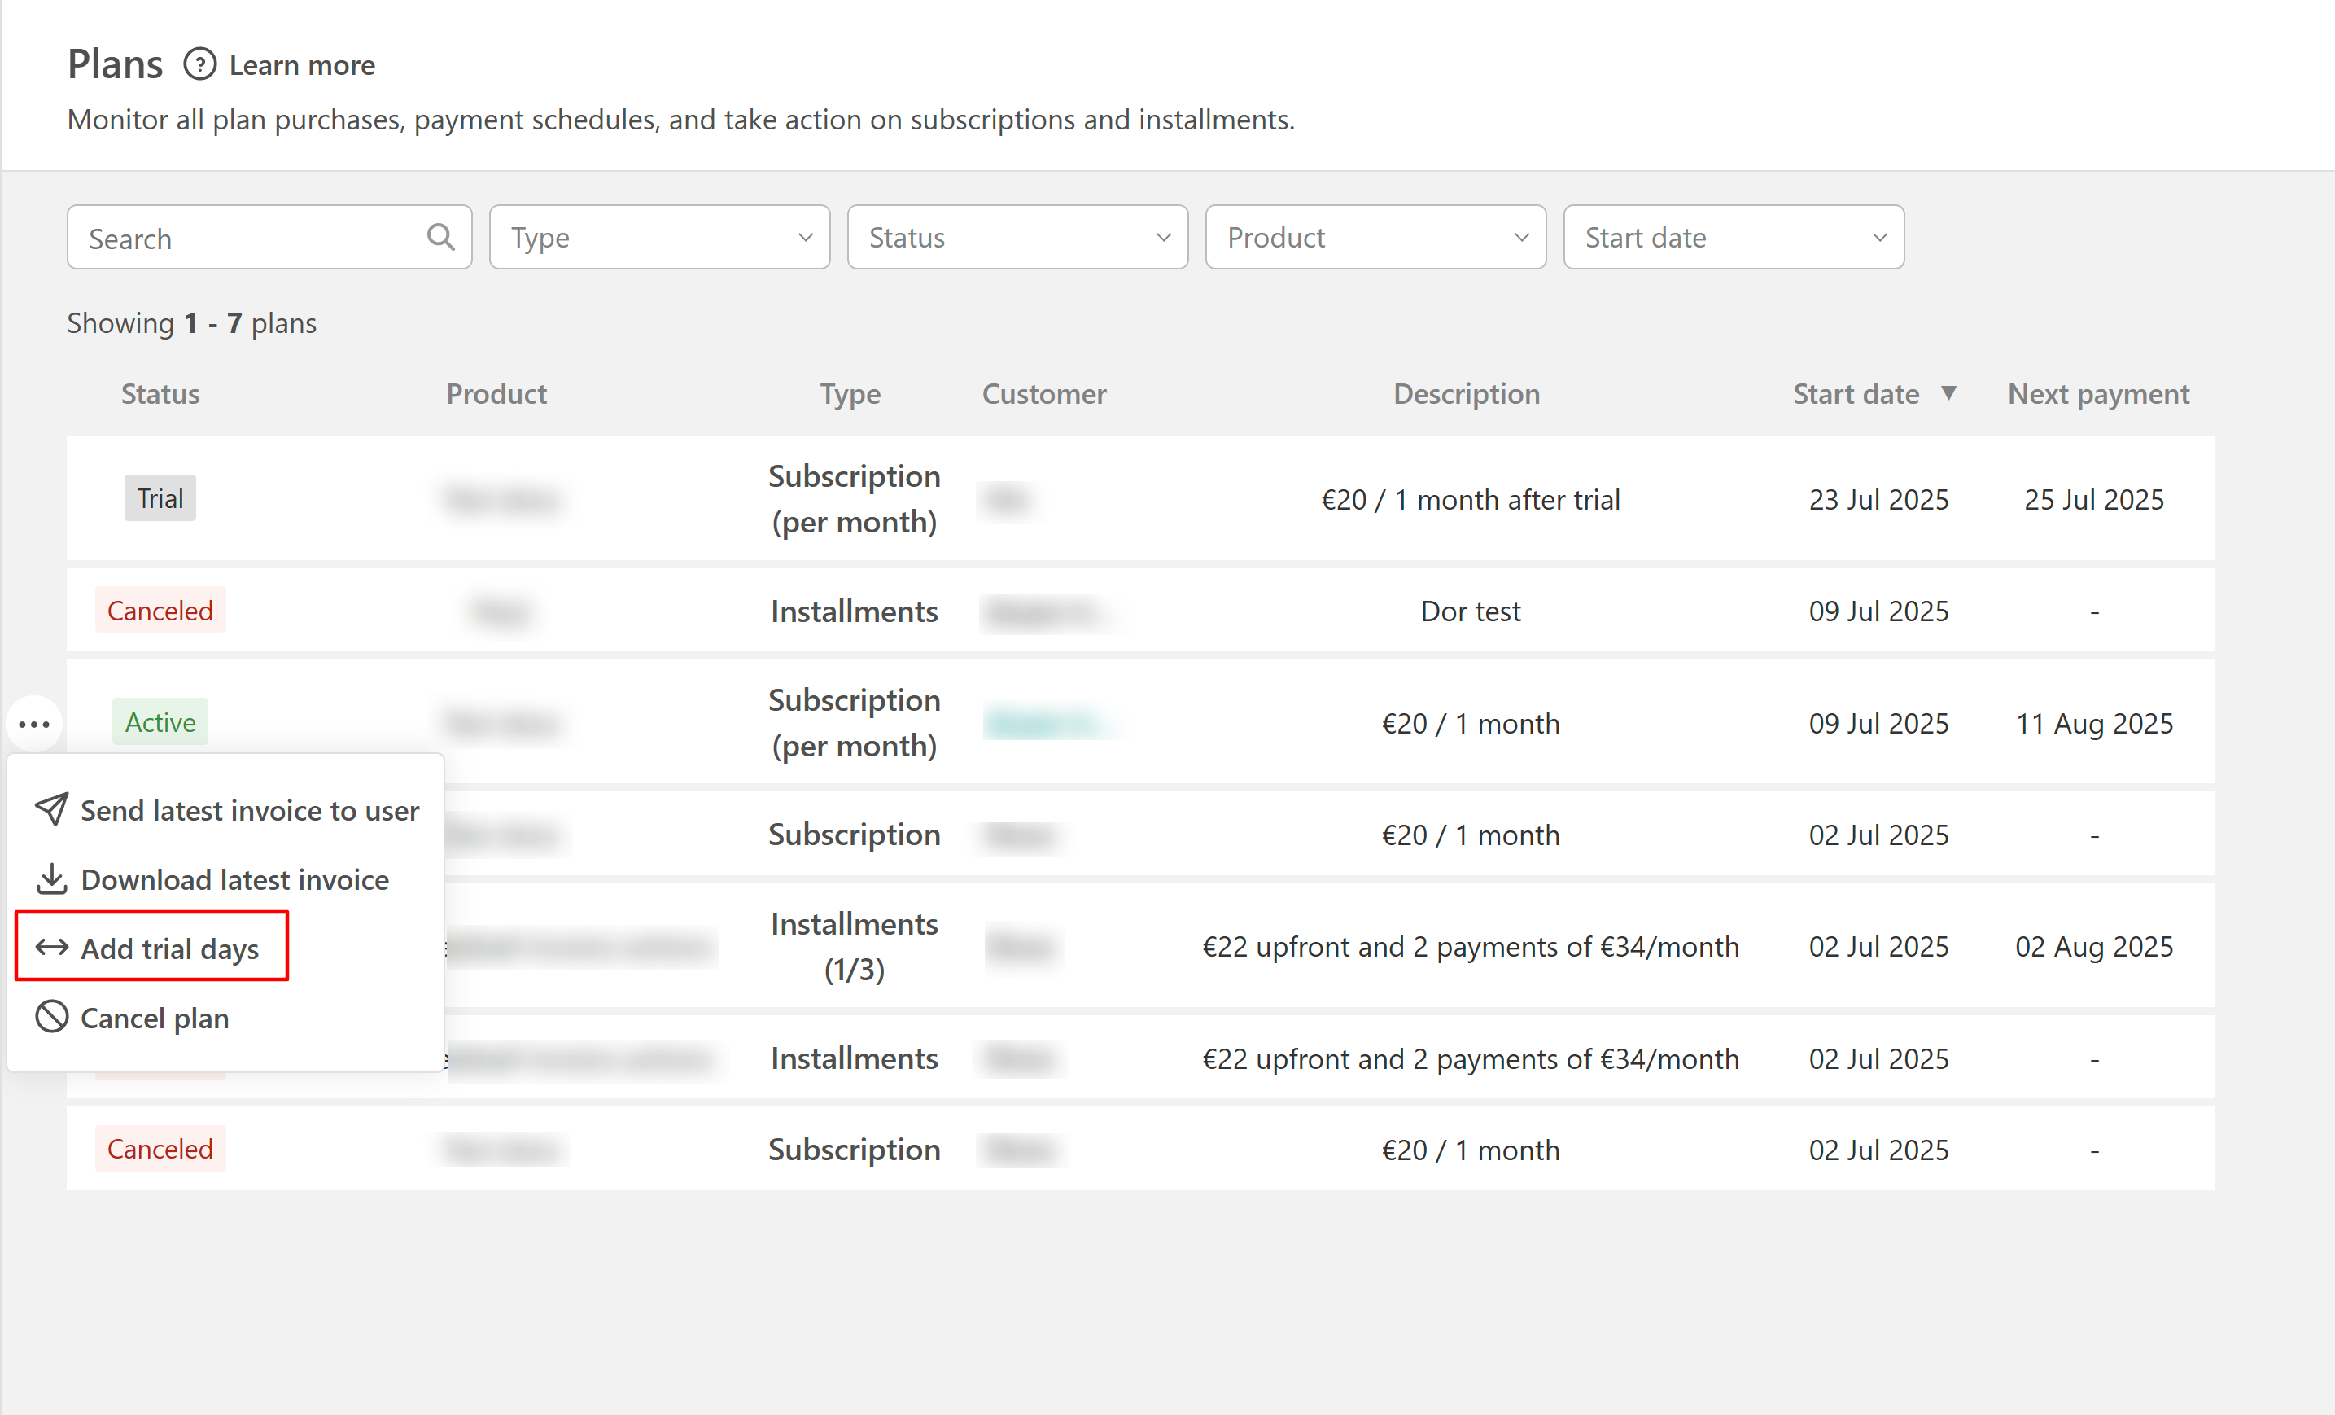
Task: Click the Start date sort arrow
Action: click(1949, 393)
